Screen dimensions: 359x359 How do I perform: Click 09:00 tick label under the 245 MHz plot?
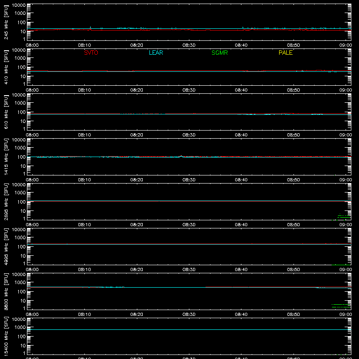tap(346, 45)
